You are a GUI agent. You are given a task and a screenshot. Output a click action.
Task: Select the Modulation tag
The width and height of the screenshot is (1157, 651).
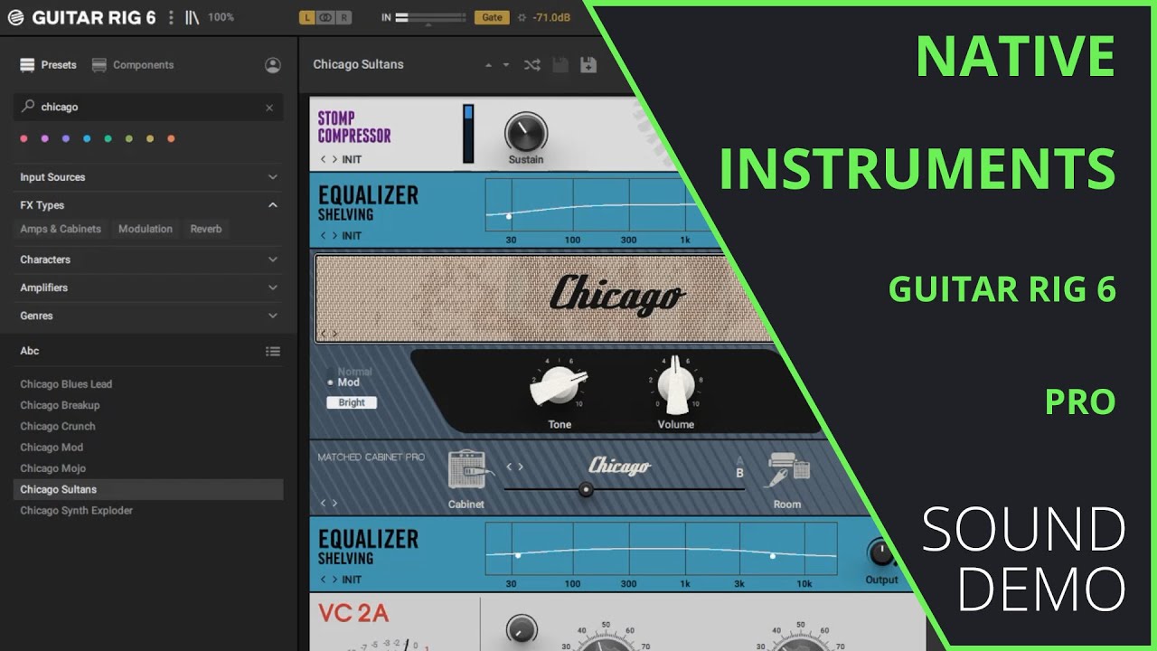pos(146,229)
